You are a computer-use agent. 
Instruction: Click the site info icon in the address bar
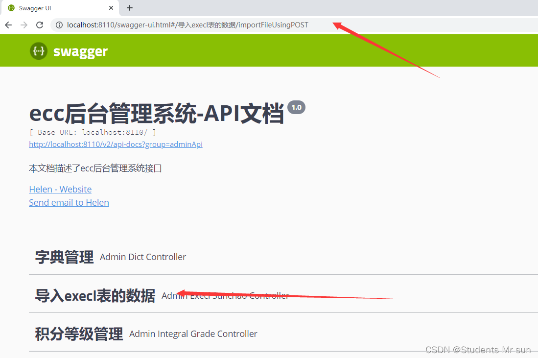(x=59, y=24)
